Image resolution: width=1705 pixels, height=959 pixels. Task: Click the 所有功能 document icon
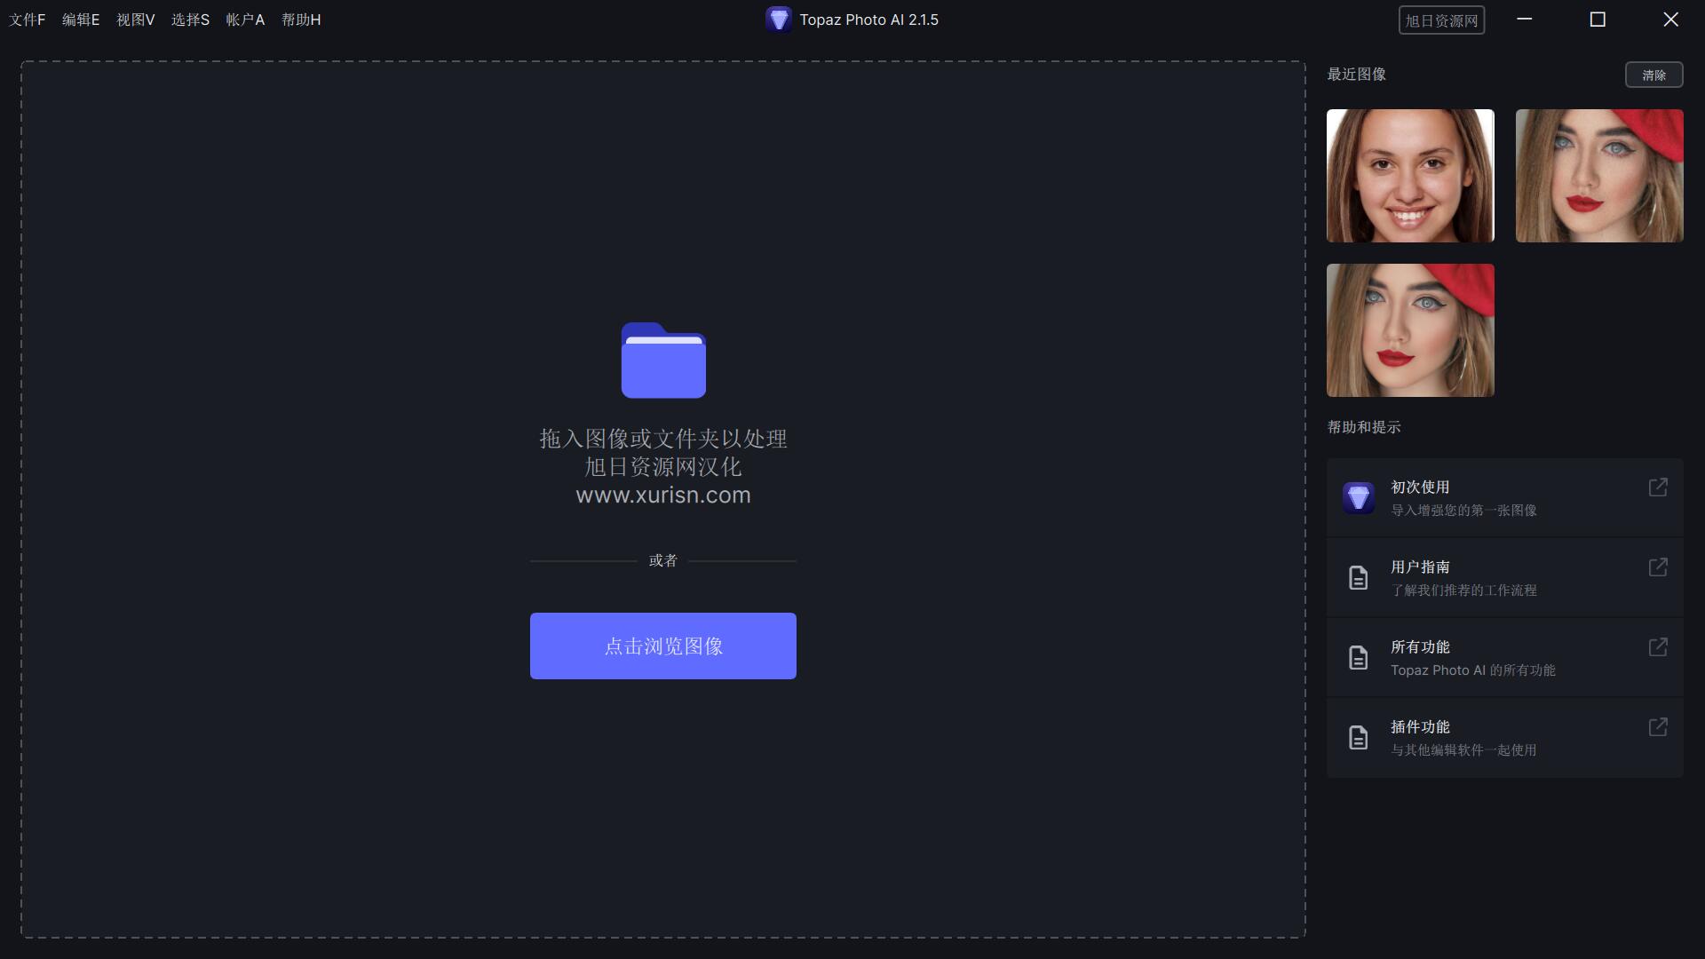(x=1359, y=657)
